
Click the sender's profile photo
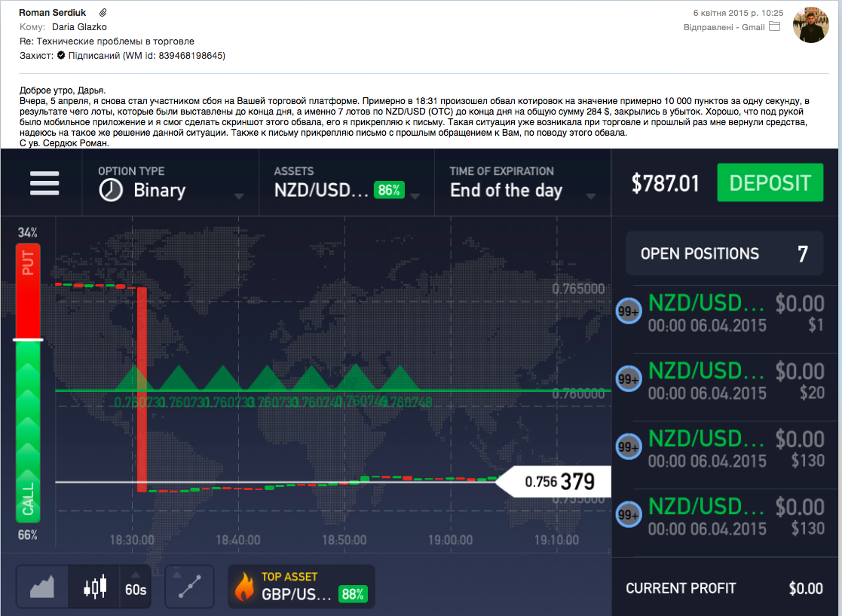pyautogui.click(x=811, y=25)
